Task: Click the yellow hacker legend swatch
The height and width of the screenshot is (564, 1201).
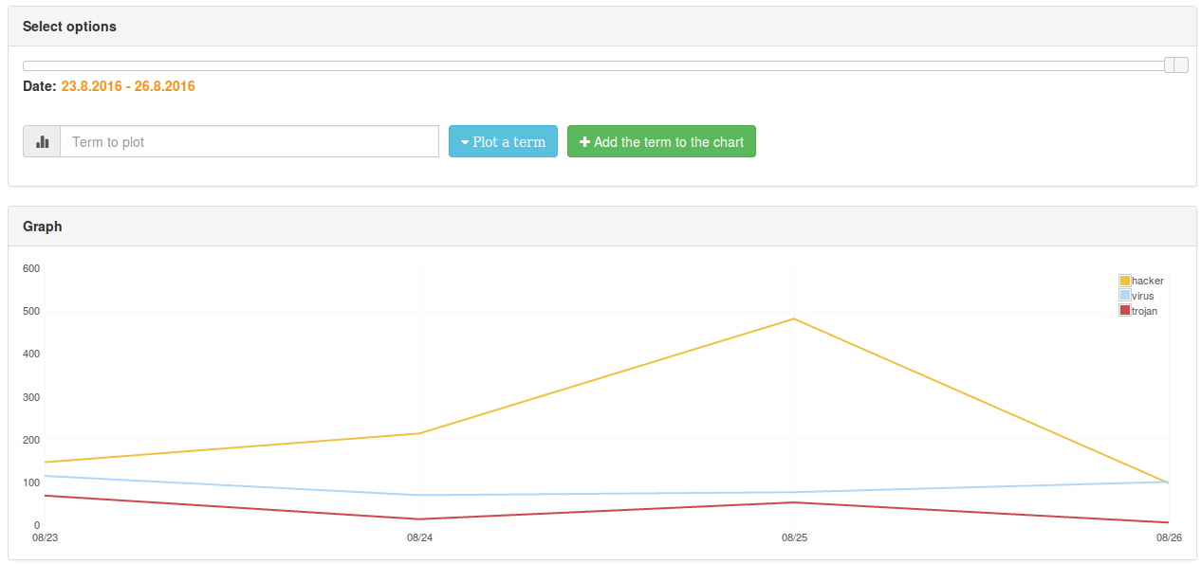Action: coord(1125,281)
